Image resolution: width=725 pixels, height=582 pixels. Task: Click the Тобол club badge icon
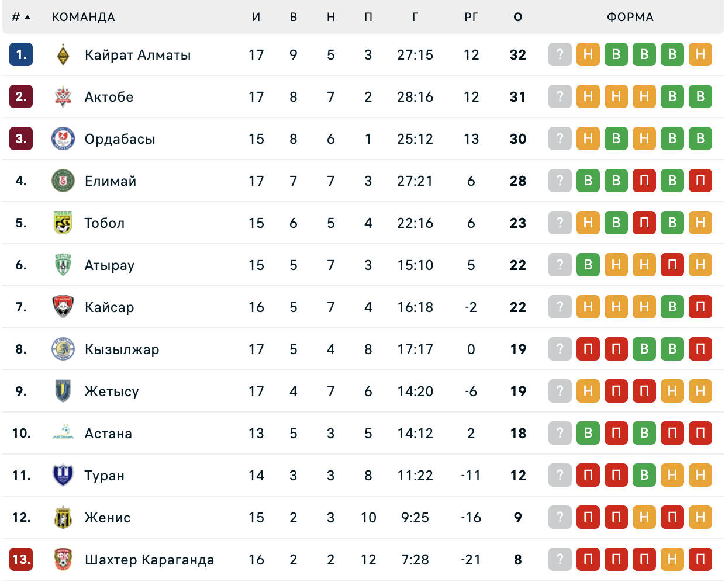63,223
